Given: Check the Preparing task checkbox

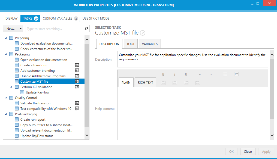Looking at the screenshot, I should click(11, 38).
